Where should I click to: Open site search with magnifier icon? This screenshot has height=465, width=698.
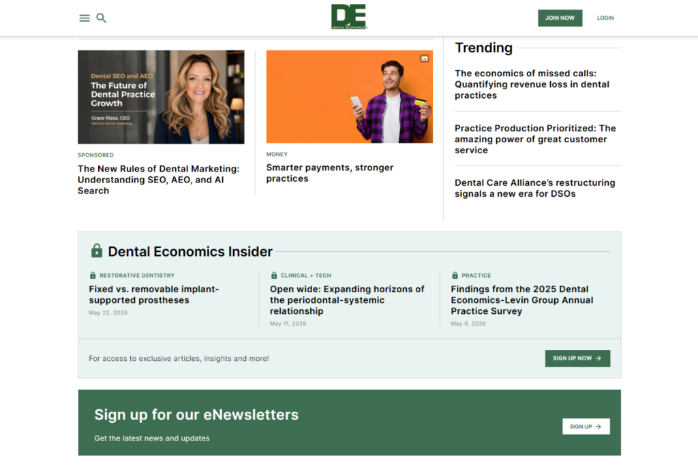(102, 18)
